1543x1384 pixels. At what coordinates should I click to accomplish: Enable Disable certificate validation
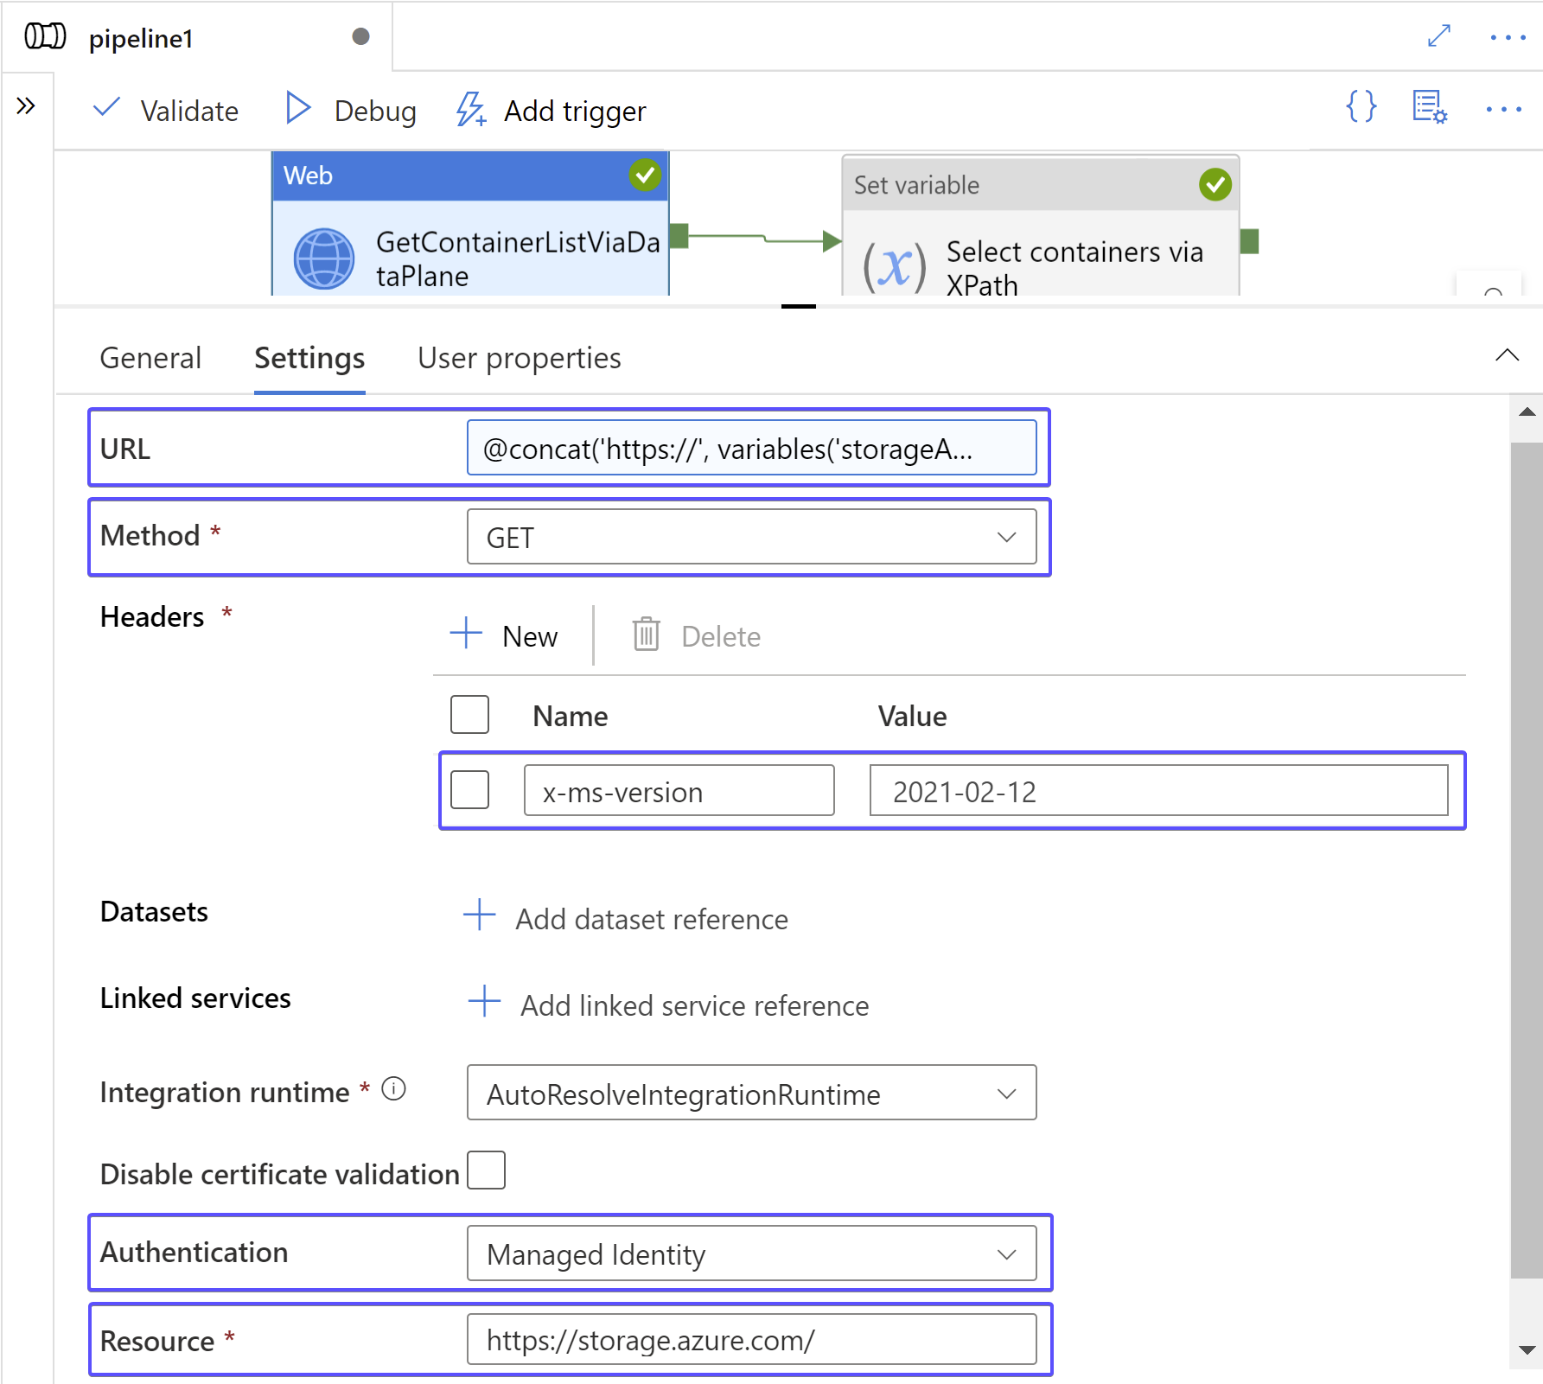click(486, 1170)
